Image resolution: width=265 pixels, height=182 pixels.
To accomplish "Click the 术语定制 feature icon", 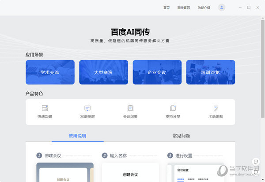I will click(216, 108).
